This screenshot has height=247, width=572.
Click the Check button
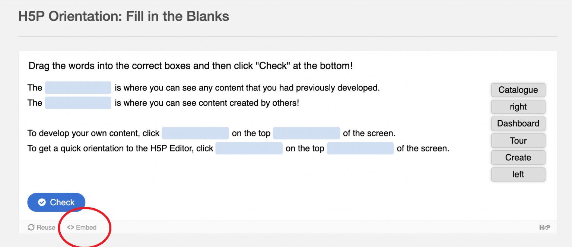pos(56,202)
